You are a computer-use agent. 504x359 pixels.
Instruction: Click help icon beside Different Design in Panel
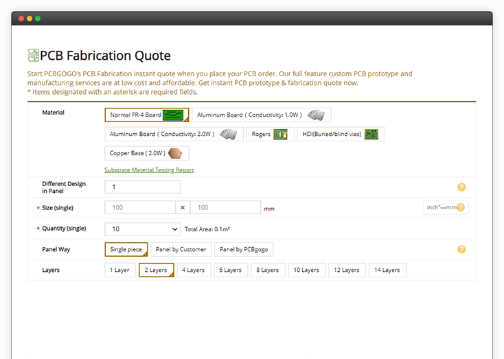[x=461, y=187]
